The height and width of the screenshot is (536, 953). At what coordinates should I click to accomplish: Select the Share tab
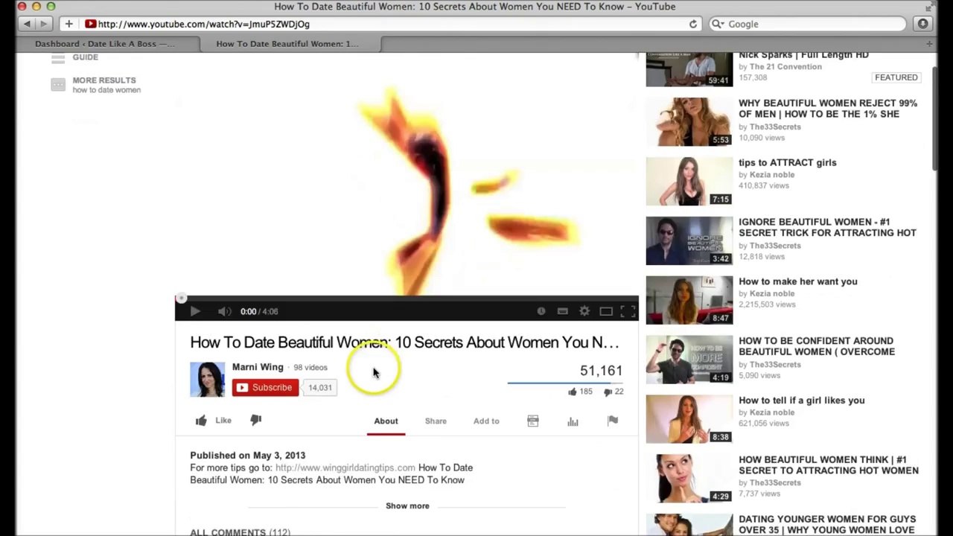(436, 421)
